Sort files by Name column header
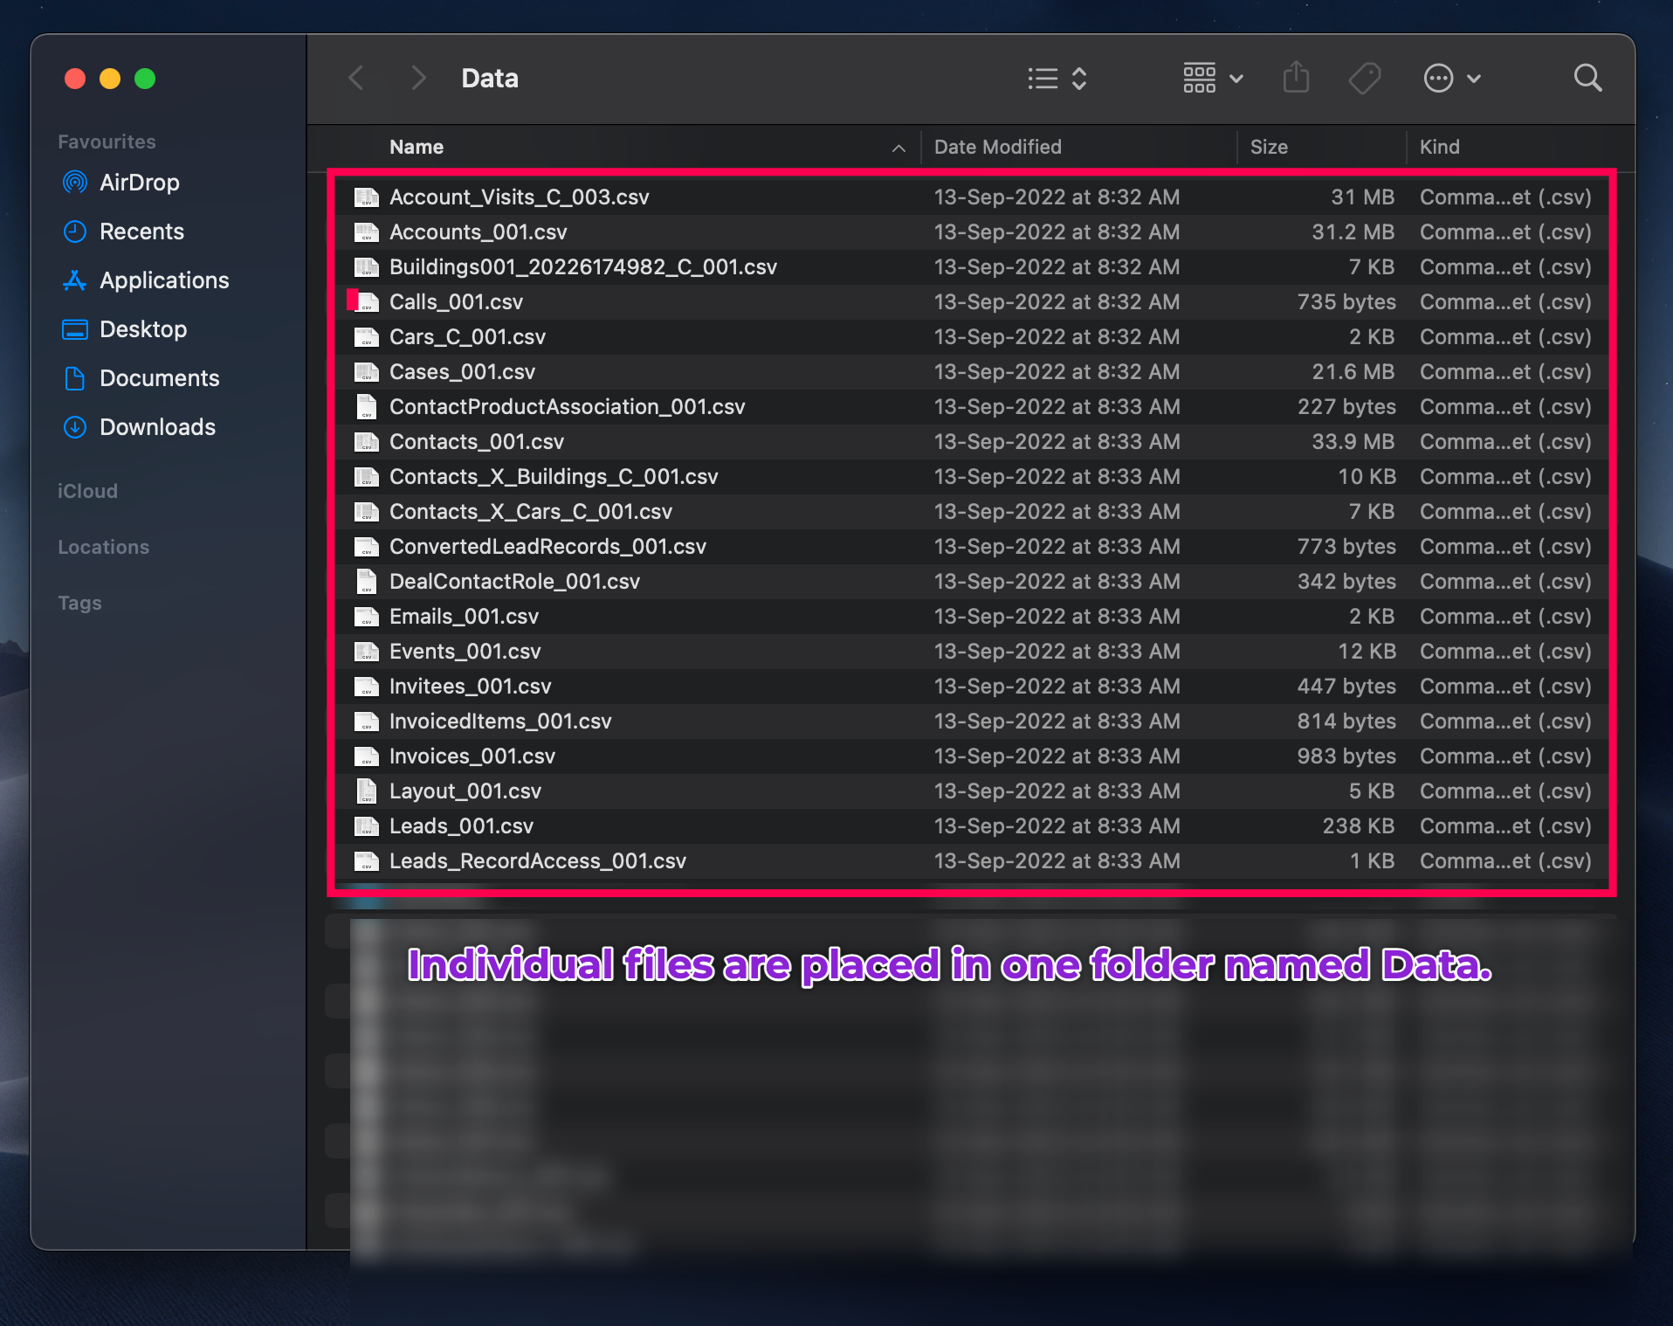1673x1326 pixels. [x=417, y=147]
